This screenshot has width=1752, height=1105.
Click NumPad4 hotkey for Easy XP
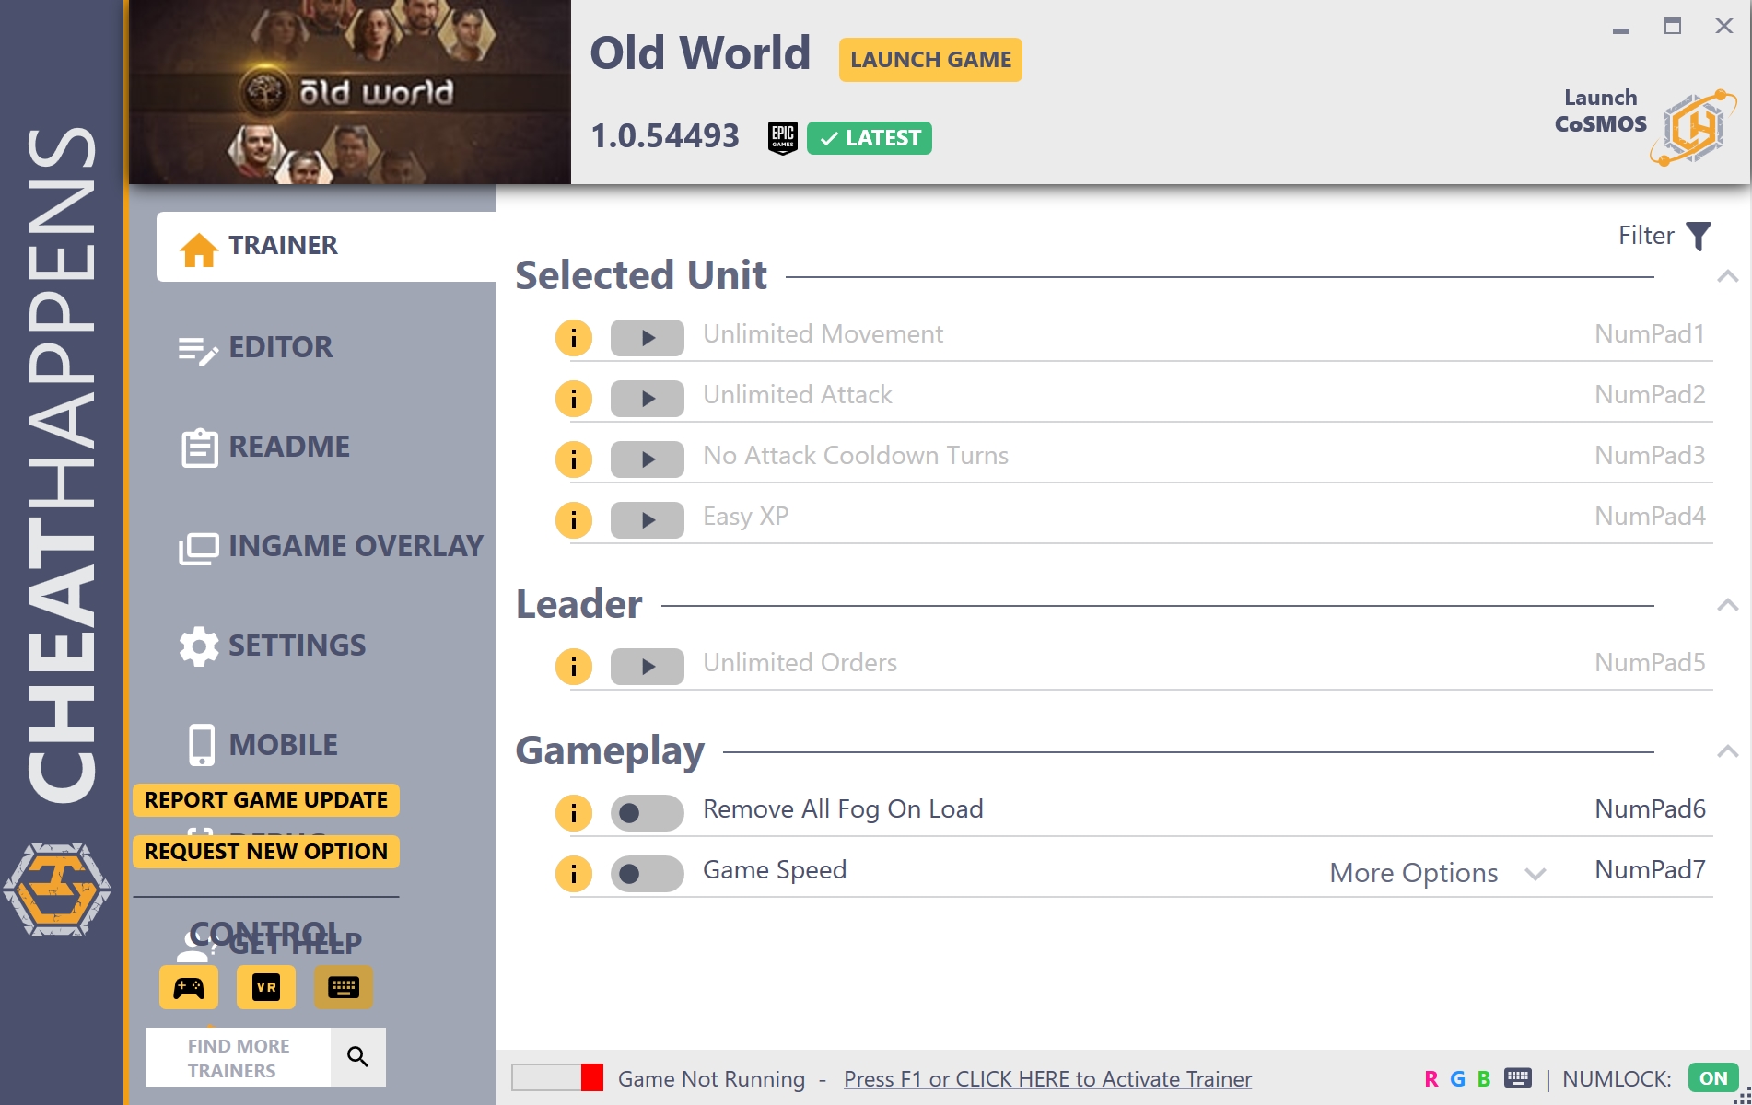[x=1650, y=517]
